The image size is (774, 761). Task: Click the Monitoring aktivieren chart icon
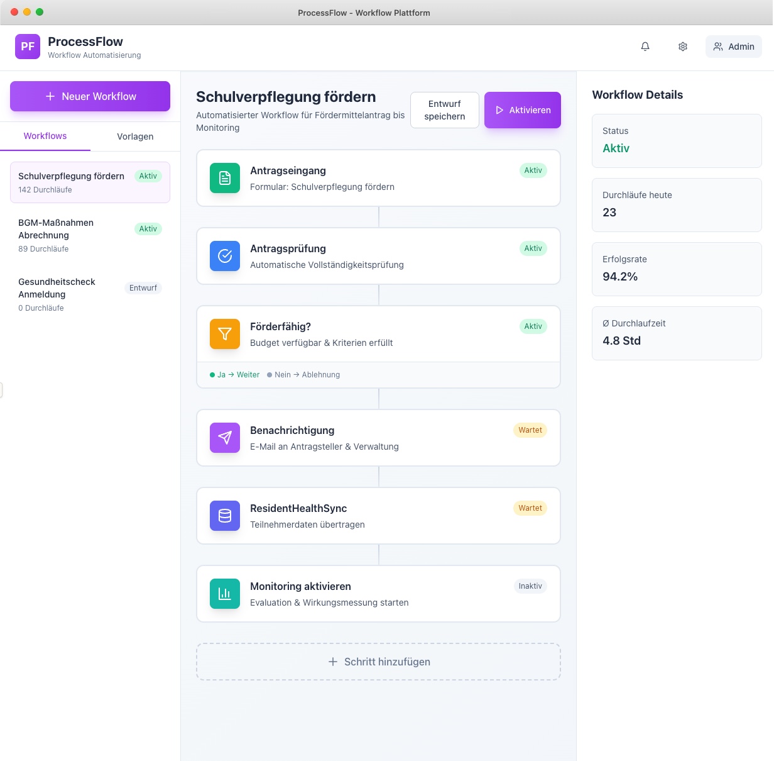[224, 594]
